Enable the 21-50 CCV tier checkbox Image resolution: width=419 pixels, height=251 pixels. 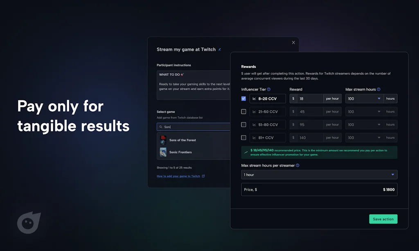click(243, 112)
